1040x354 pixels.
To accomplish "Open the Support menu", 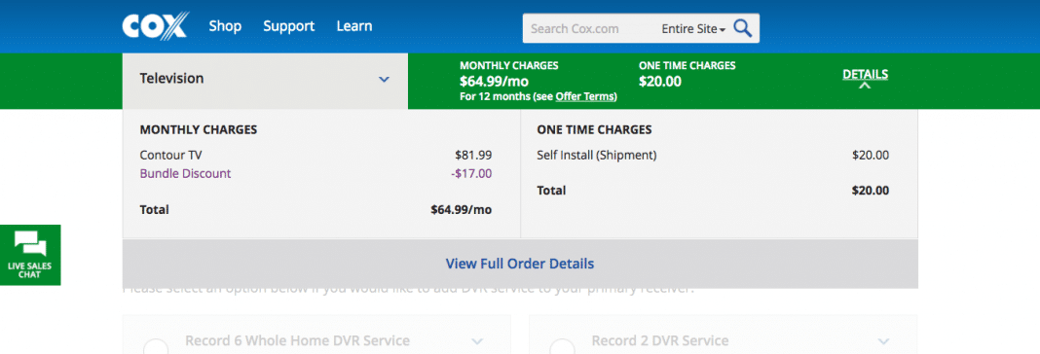I will (x=288, y=26).
